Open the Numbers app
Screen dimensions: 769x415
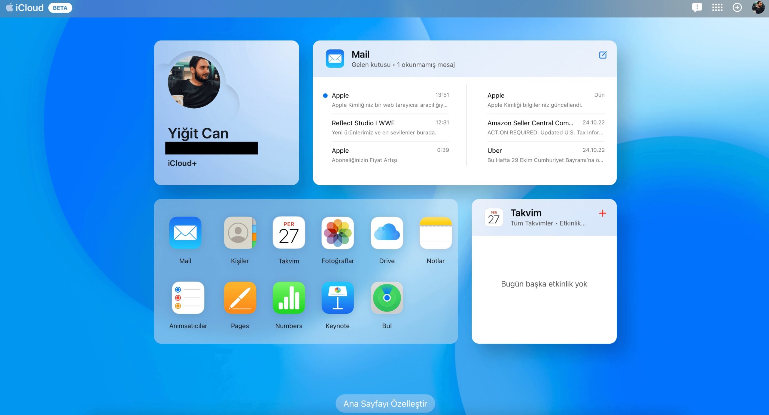(x=289, y=298)
